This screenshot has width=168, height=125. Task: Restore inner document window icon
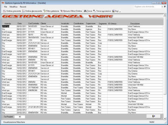click(x=165, y=7)
